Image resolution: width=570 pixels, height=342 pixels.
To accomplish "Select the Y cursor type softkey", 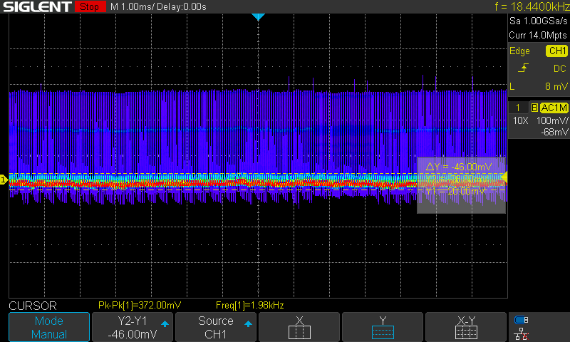I will click(383, 327).
